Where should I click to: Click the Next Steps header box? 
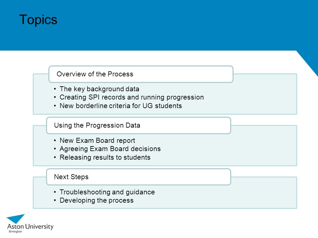(138, 177)
